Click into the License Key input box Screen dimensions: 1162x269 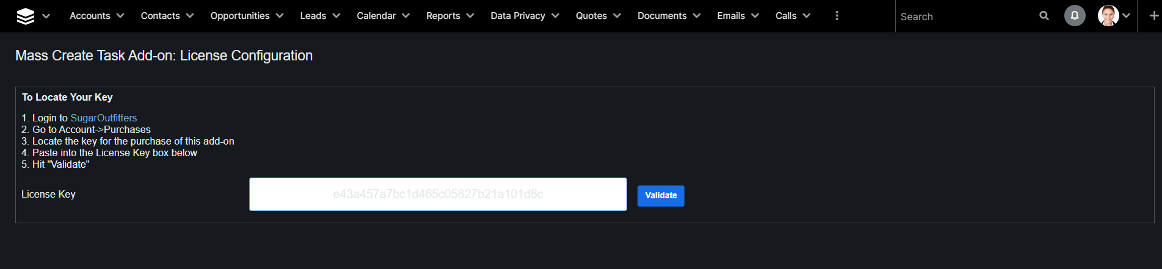(x=438, y=194)
